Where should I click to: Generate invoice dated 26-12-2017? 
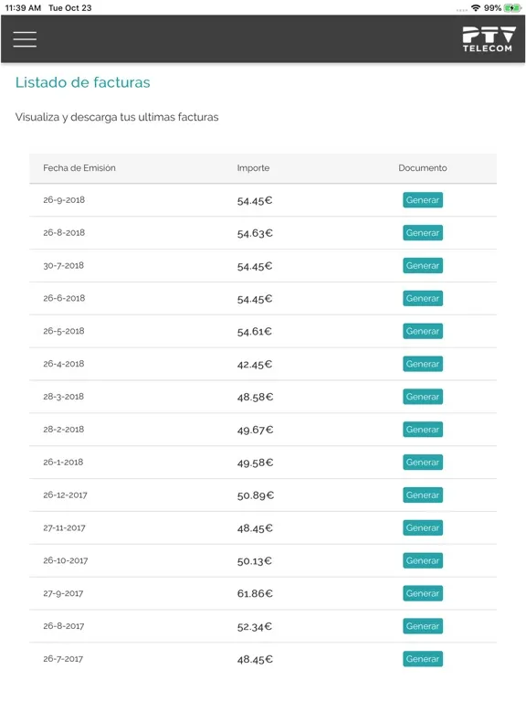point(423,495)
